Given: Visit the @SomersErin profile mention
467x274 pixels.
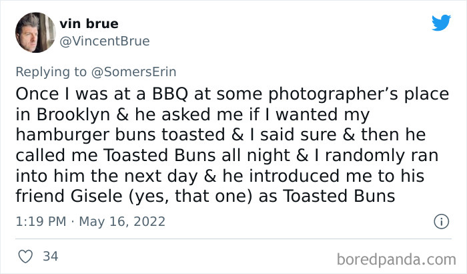Looking at the screenshot, I should click(x=133, y=72).
